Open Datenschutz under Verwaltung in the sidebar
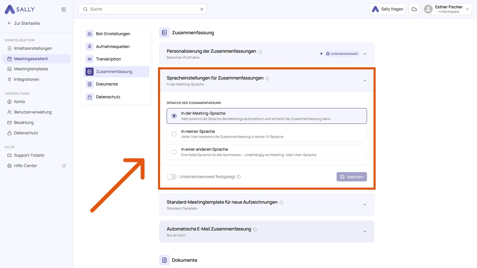The height and width of the screenshot is (268, 477). 36,133
